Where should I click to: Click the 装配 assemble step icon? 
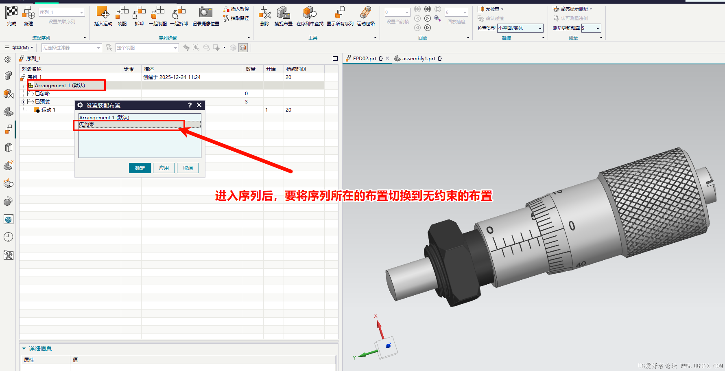point(122,12)
